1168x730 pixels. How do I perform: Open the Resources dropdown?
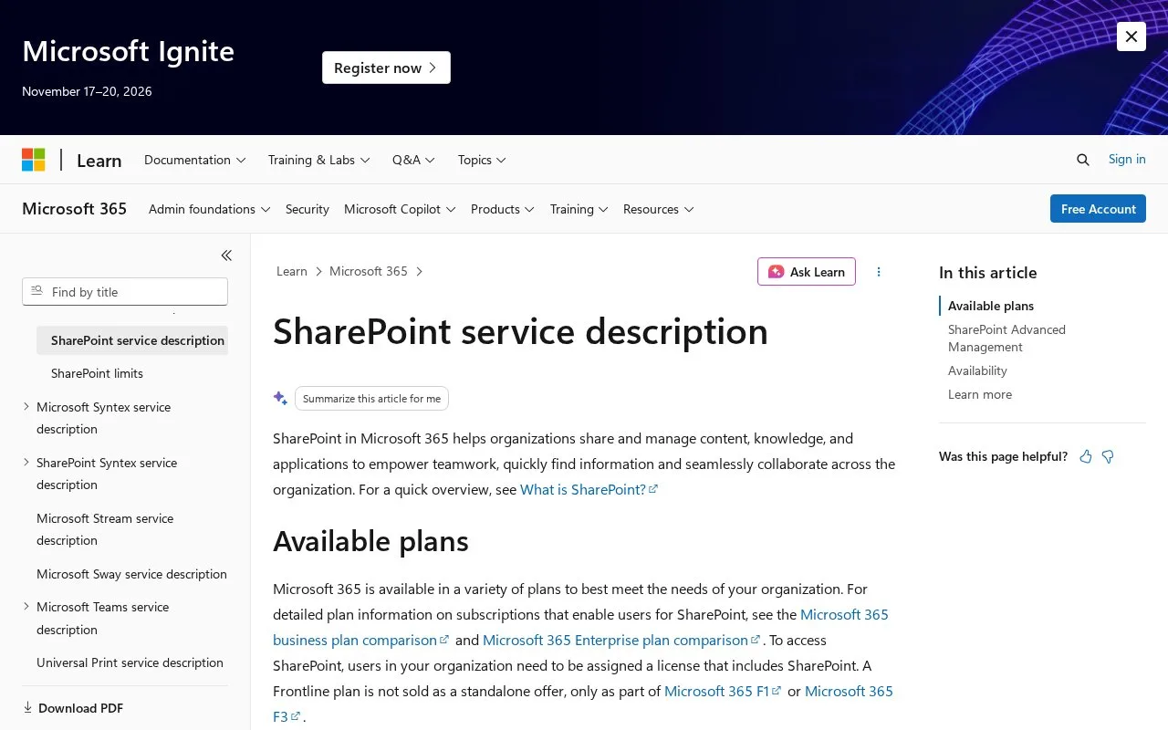(659, 209)
